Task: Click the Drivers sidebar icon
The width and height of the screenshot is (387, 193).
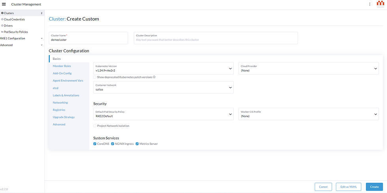Action: (x=2, y=26)
